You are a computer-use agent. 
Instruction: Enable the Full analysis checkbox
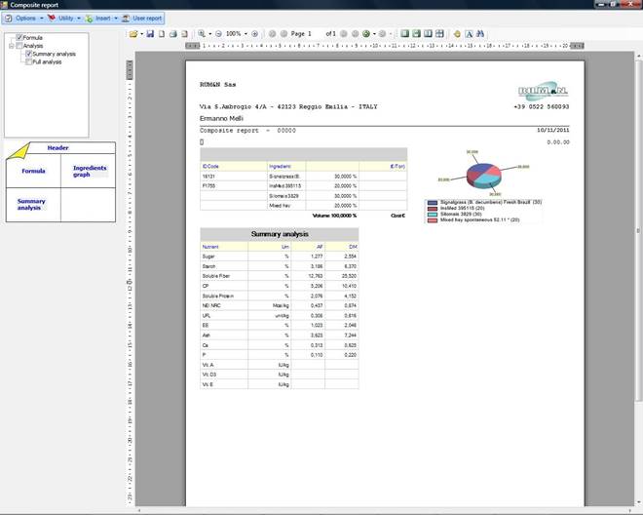(x=27, y=61)
